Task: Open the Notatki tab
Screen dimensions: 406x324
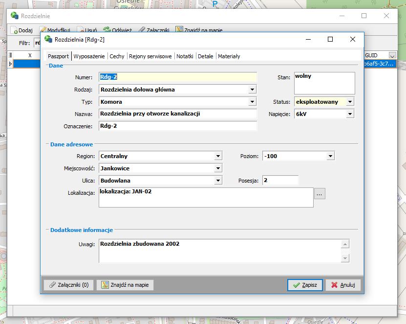Action: (x=185, y=56)
